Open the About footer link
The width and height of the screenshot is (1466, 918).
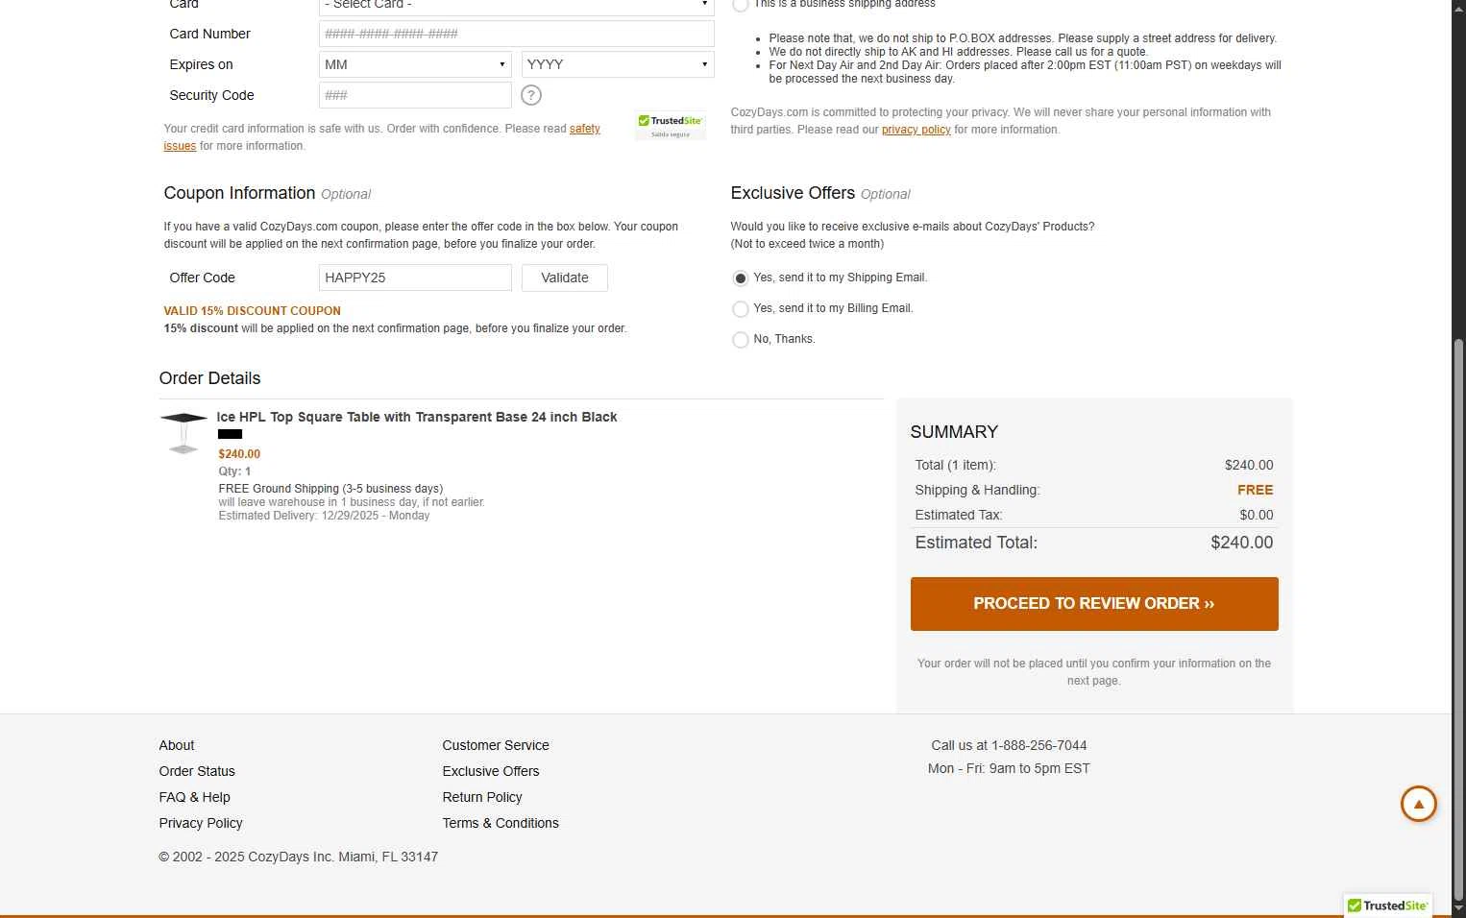[177, 745]
